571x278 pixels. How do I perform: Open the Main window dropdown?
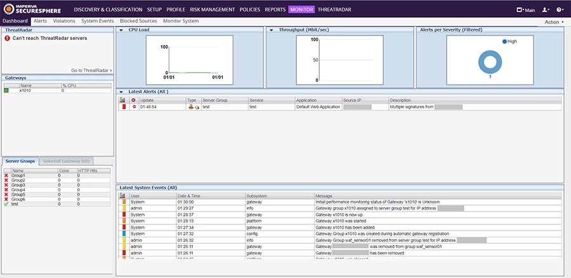(x=526, y=10)
